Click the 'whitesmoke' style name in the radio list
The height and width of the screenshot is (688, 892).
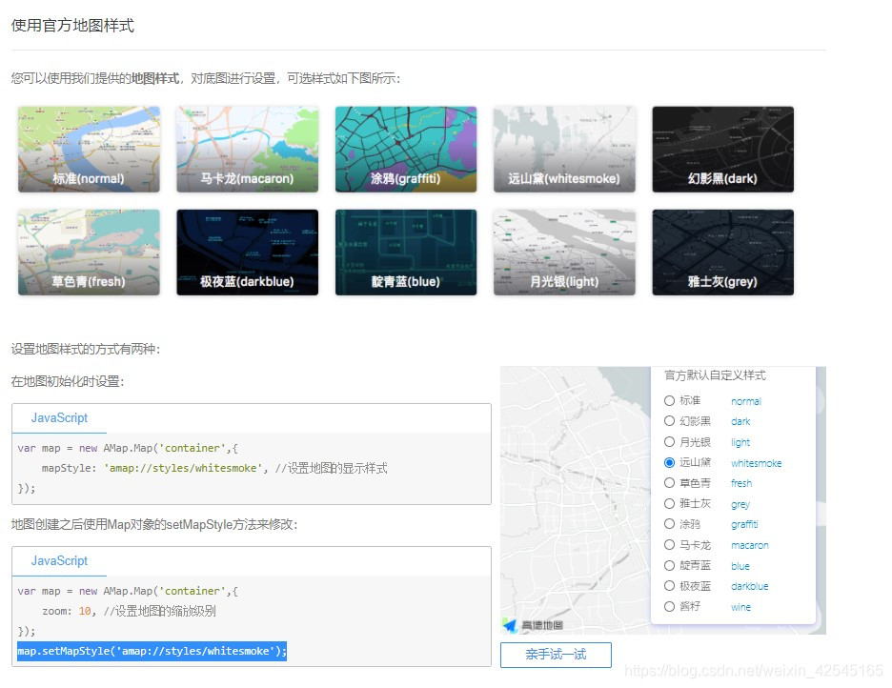point(756,463)
